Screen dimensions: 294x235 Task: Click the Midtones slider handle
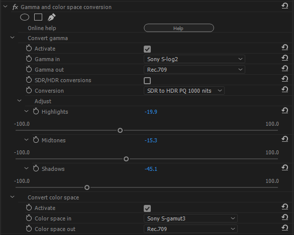tap(126, 159)
